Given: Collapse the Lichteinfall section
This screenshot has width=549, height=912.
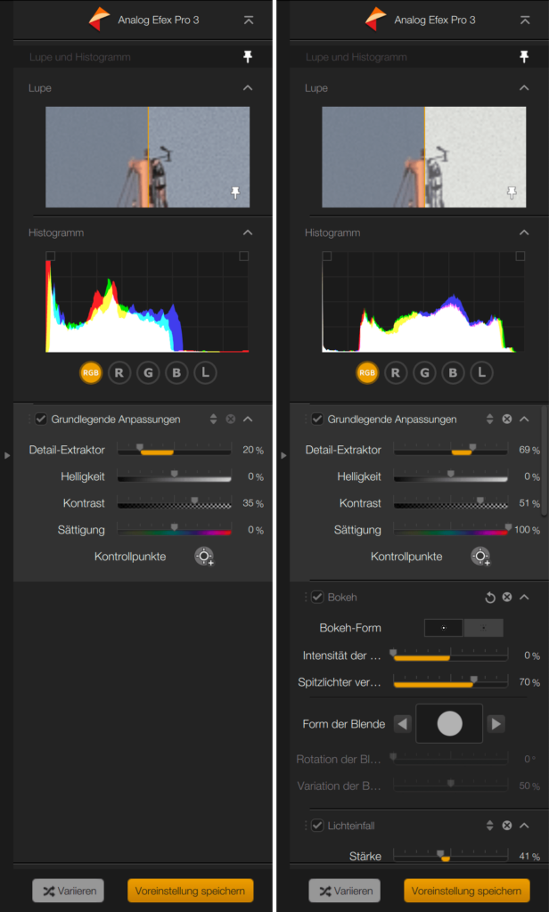Looking at the screenshot, I should (525, 826).
